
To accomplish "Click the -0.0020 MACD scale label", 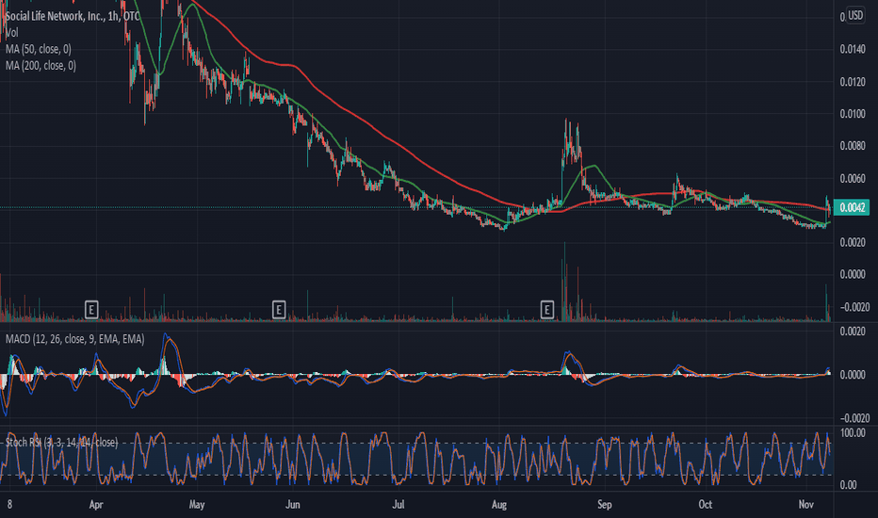I will click(x=854, y=418).
